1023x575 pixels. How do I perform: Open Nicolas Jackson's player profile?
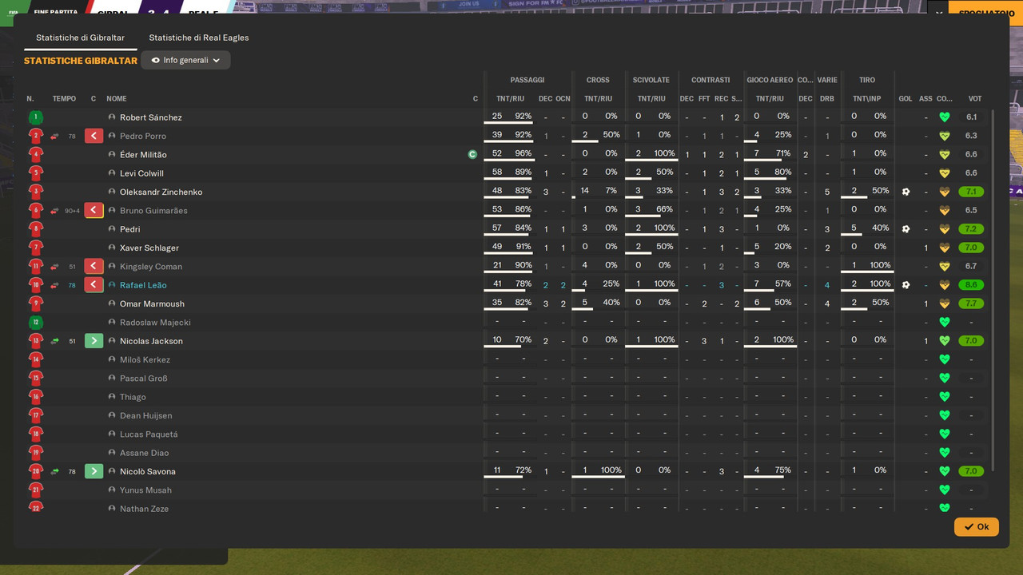point(151,341)
